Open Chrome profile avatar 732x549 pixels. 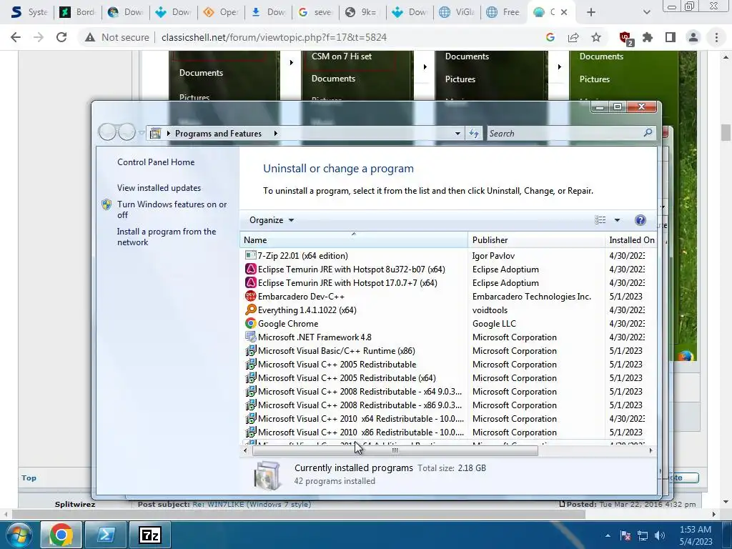pyautogui.click(x=693, y=37)
